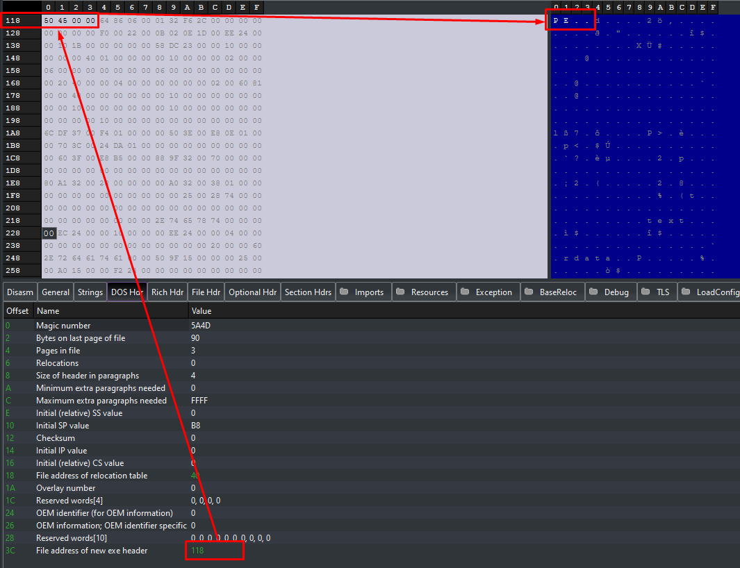Select the Pages in file row
This screenshot has width=740, height=568.
(372, 351)
